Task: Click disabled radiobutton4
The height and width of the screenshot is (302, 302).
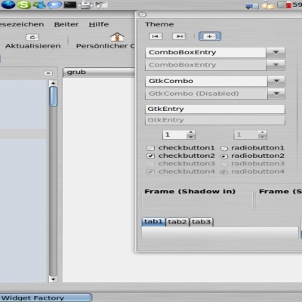Action: (223, 172)
